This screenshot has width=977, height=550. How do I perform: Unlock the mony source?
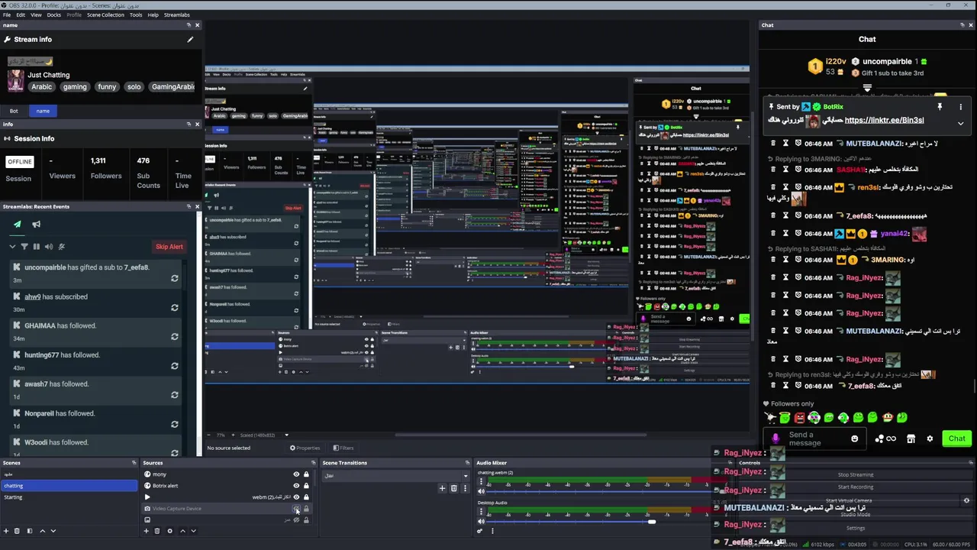click(306, 474)
